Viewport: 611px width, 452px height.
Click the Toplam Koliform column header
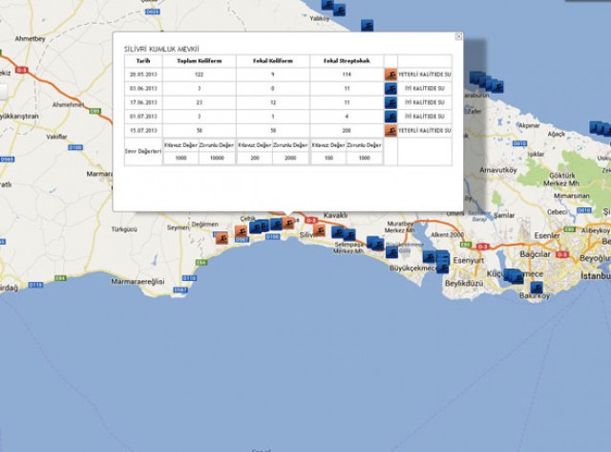pos(200,59)
